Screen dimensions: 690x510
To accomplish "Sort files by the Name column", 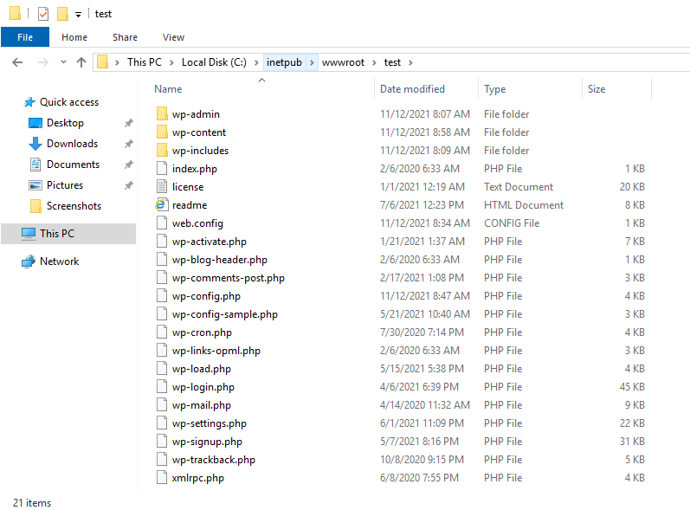I will [168, 89].
